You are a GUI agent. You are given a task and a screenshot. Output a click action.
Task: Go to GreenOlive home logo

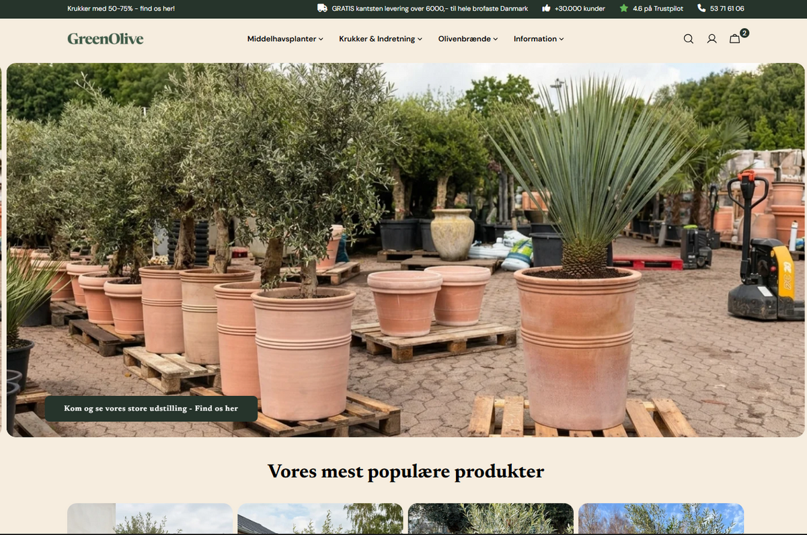[106, 39]
